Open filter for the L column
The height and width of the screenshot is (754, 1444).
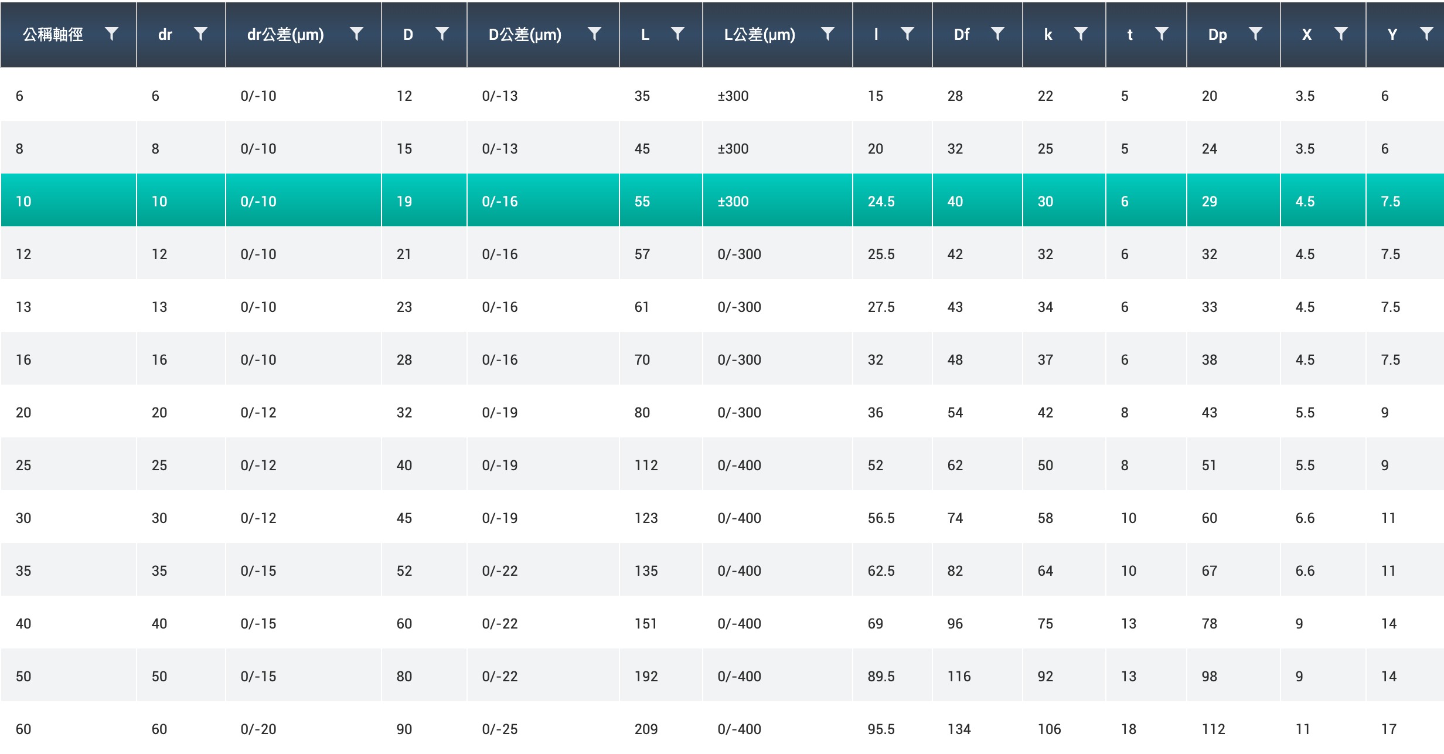coord(677,34)
